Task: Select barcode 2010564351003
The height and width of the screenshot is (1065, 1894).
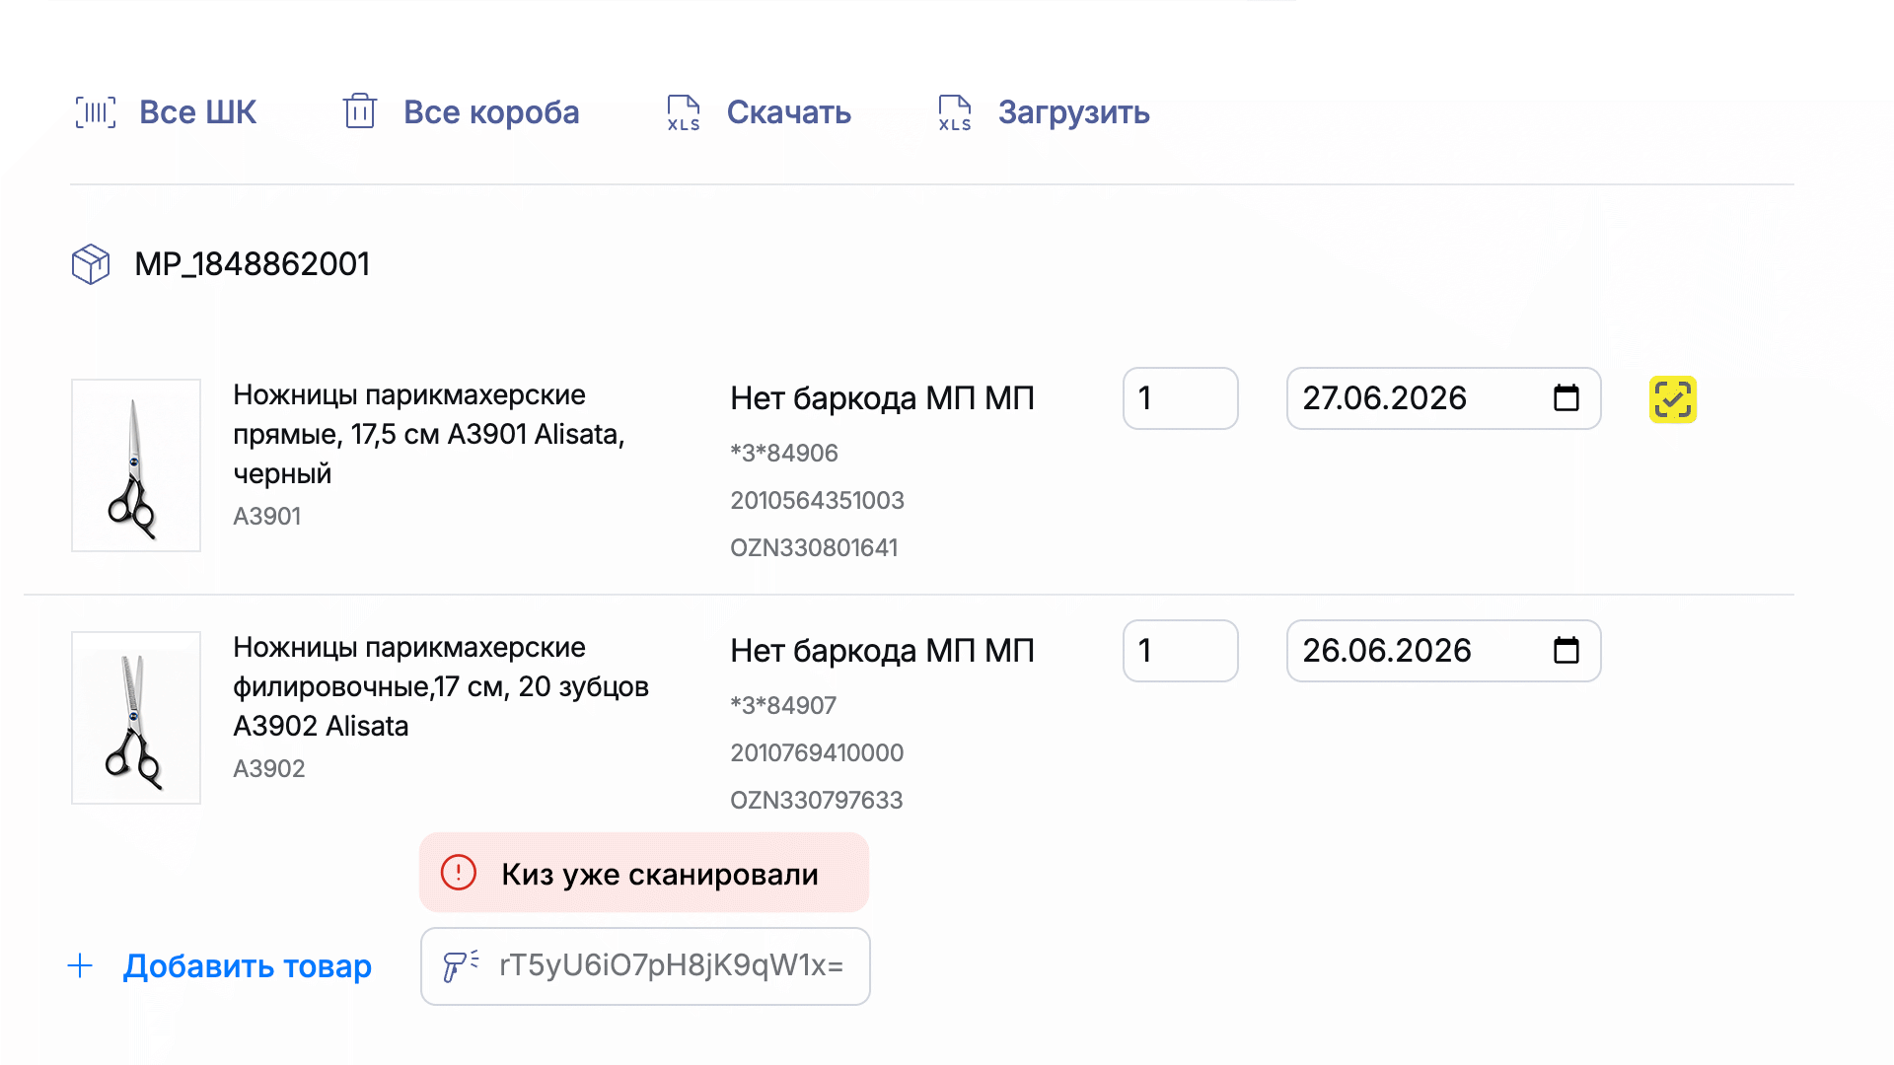Action: click(x=817, y=500)
